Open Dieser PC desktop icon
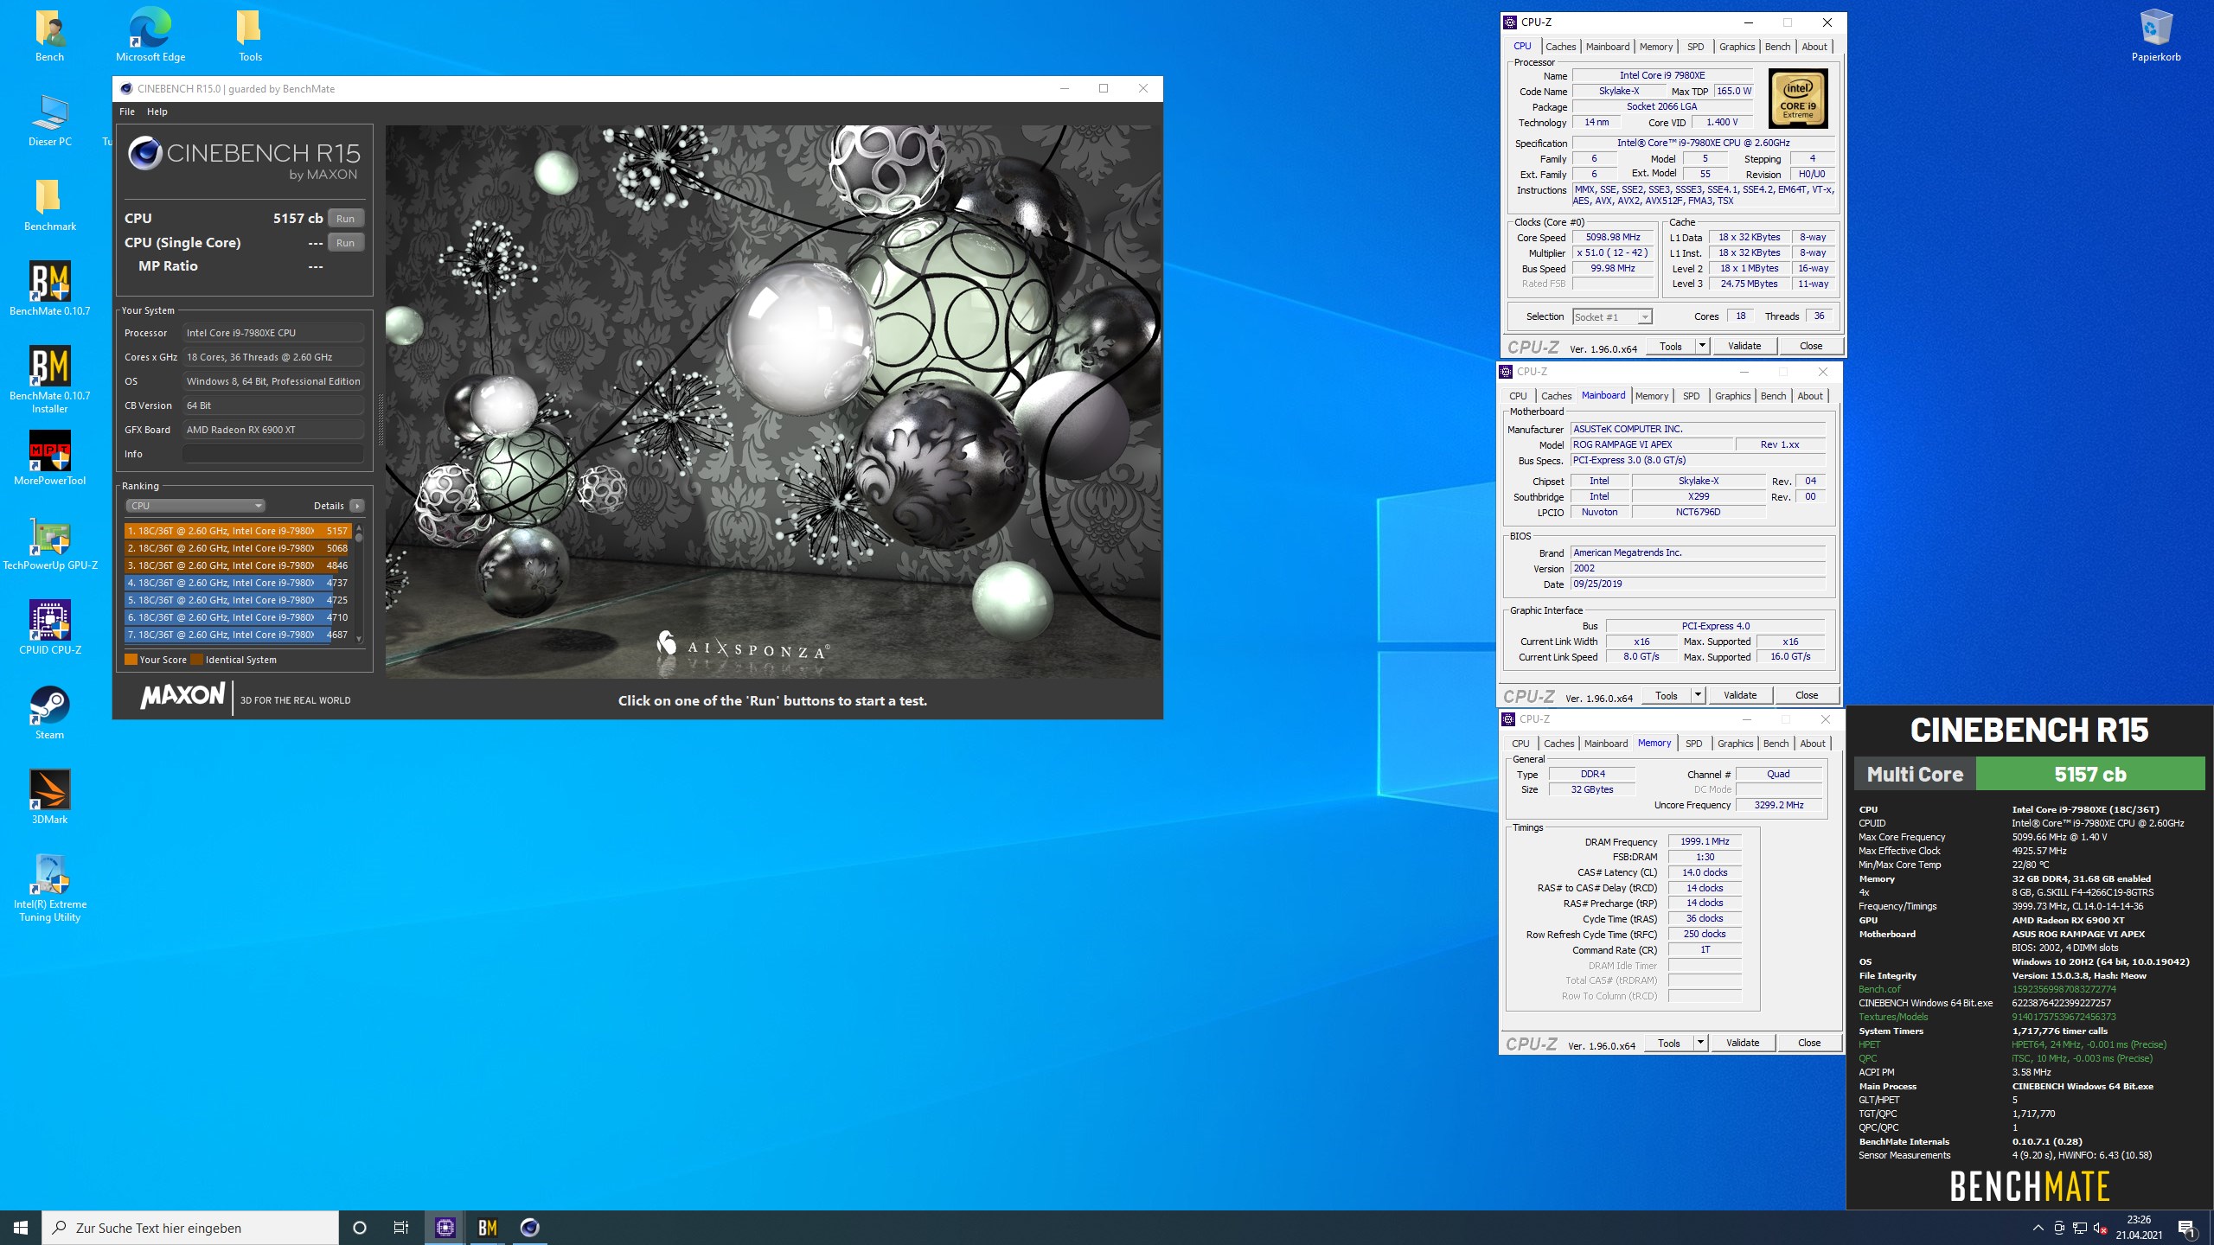Image resolution: width=2214 pixels, height=1245 pixels. [49, 121]
